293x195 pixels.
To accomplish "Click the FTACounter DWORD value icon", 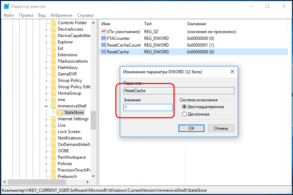I will coord(103,38).
